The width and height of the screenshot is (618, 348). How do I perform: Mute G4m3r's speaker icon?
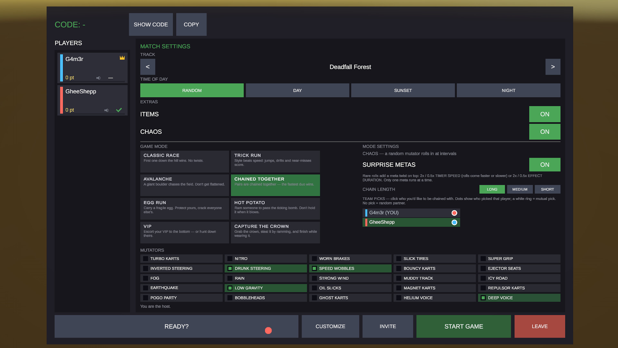pyautogui.click(x=98, y=78)
